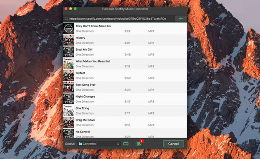Select the History song title
Viewport: 260px width, 159px height.
80,38
